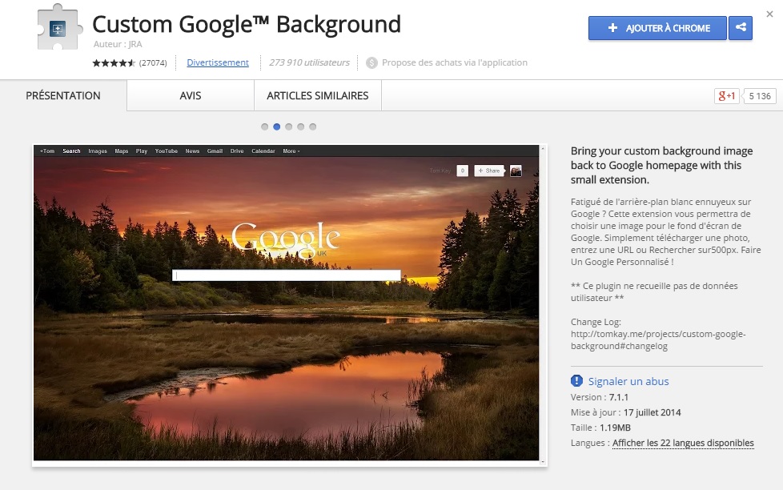Click the Mise à jour date line

coord(626,412)
